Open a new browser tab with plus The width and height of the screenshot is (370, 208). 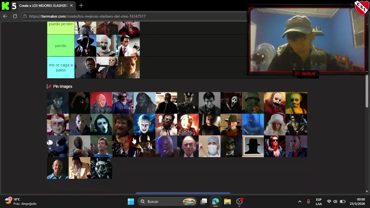pyautogui.click(x=81, y=5)
